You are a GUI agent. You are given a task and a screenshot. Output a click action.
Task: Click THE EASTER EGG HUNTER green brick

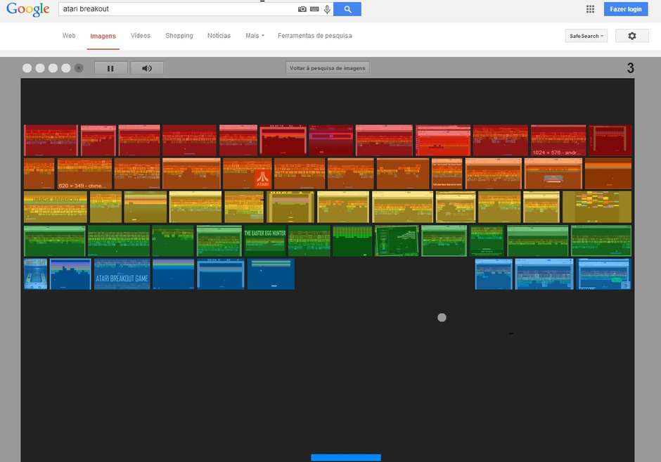click(x=264, y=240)
